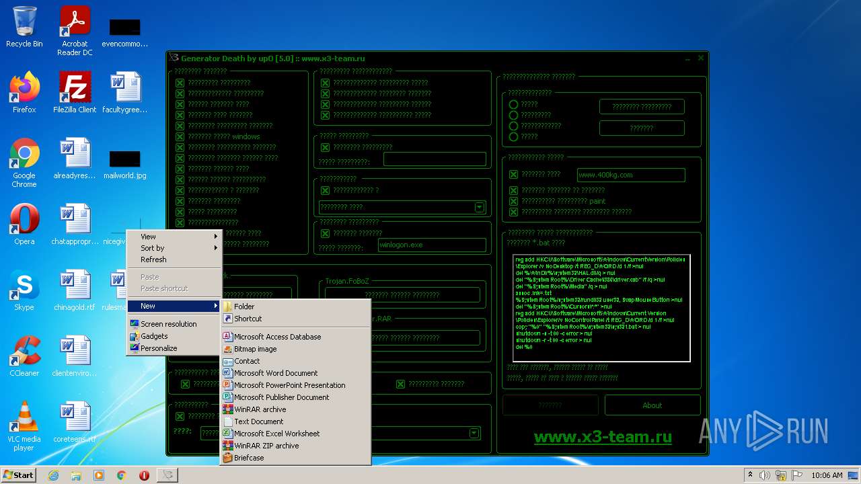
Task: Select the first radio button option
Action: [x=513, y=104]
